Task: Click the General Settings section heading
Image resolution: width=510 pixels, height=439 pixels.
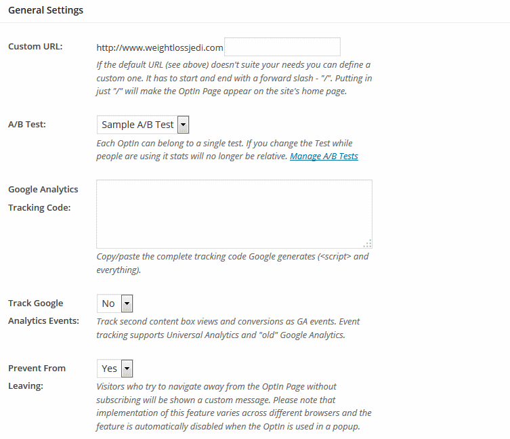Action: pyautogui.click(x=45, y=10)
